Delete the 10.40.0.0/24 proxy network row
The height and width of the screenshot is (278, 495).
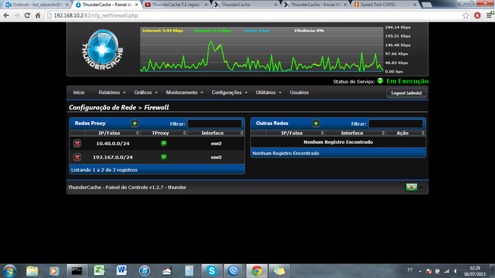77,143
